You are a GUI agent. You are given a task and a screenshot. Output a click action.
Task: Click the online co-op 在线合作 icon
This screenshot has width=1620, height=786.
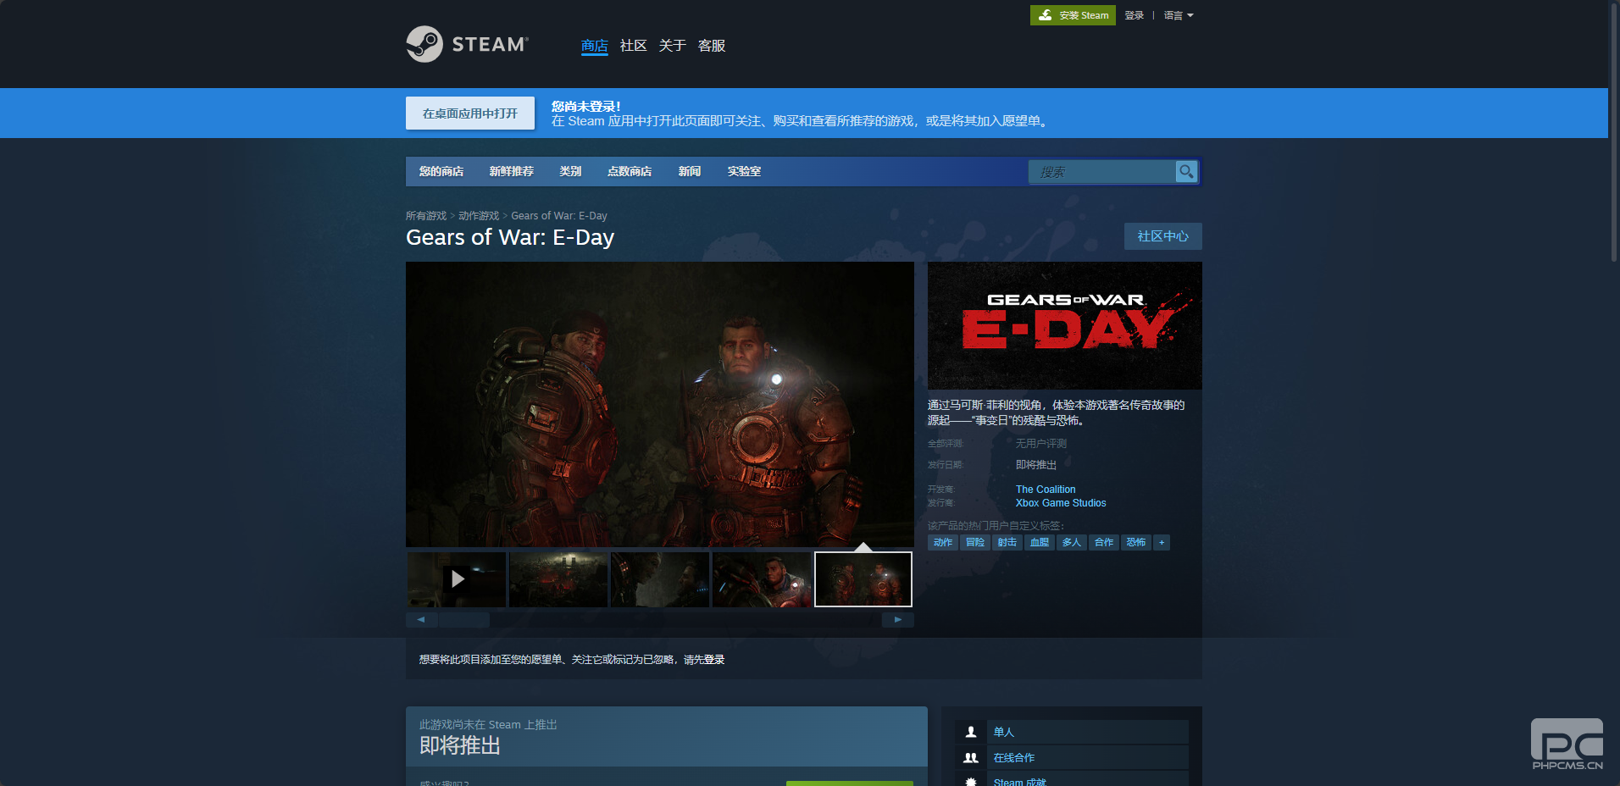971,758
